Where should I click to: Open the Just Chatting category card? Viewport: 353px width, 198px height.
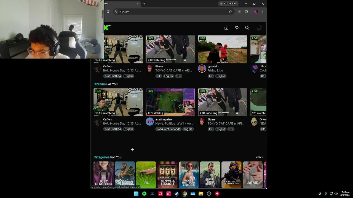103,175
